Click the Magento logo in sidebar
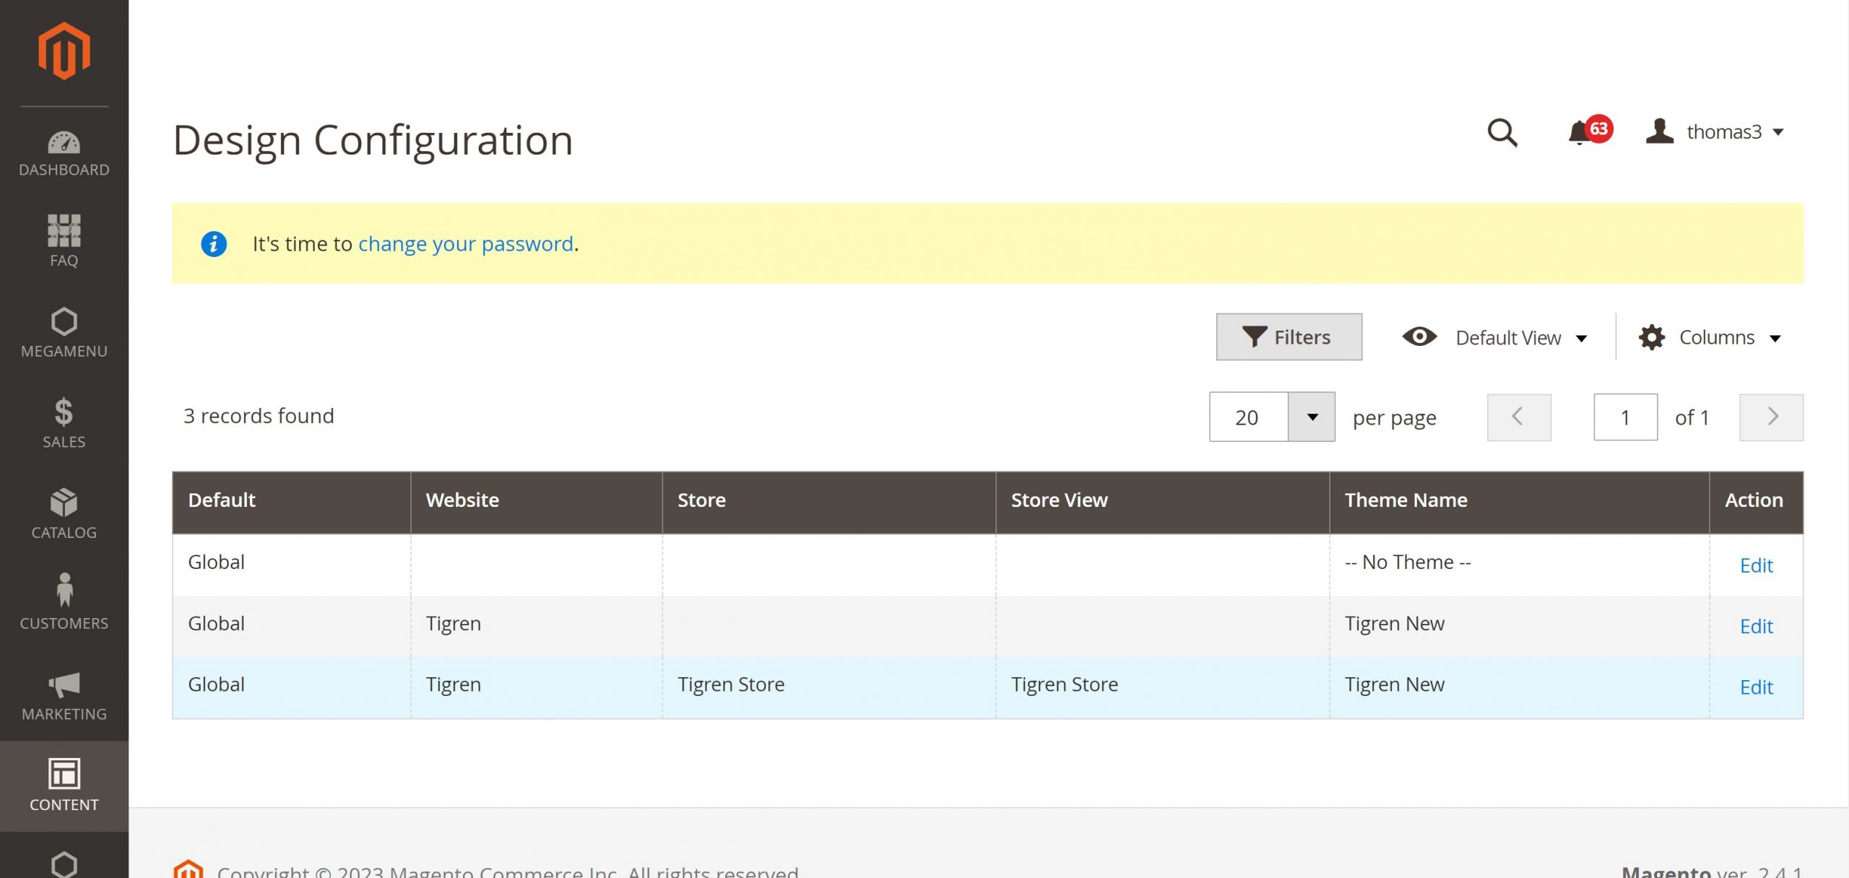The image size is (1849, 878). tap(64, 51)
